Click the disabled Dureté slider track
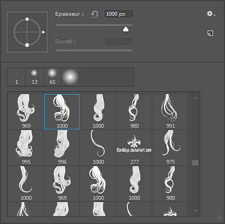Screen dimensions: 225x224 [x=94, y=50]
